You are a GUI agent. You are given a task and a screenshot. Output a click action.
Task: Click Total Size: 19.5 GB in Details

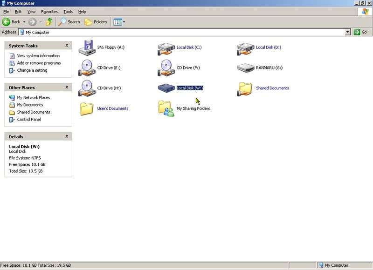click(x=26, y=171)
